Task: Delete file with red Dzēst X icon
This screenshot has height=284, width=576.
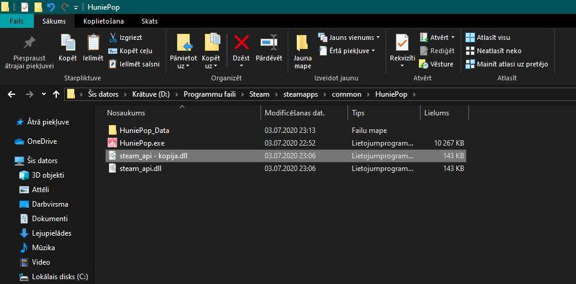Action: [x=241, y=43]
